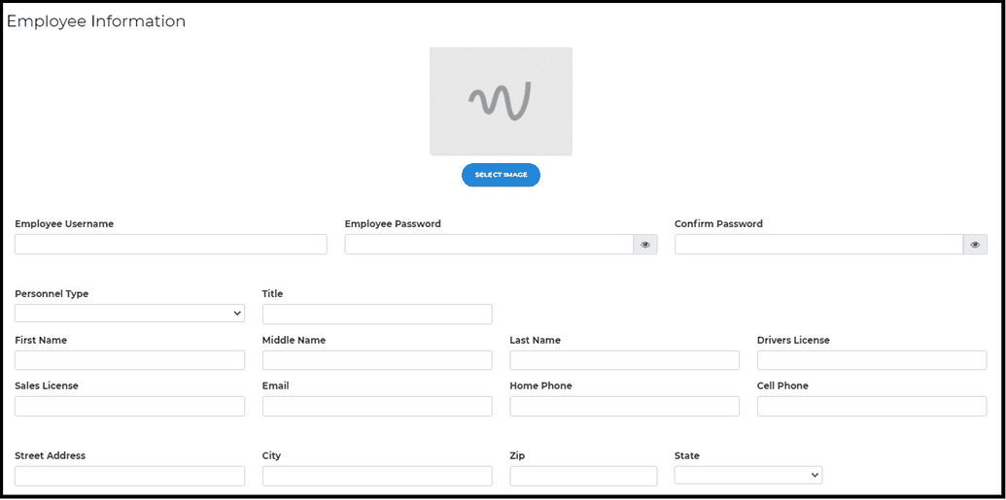This screenshot has height=500, width=1006.
Task: Click the City text field
Action: pos(377,477)
